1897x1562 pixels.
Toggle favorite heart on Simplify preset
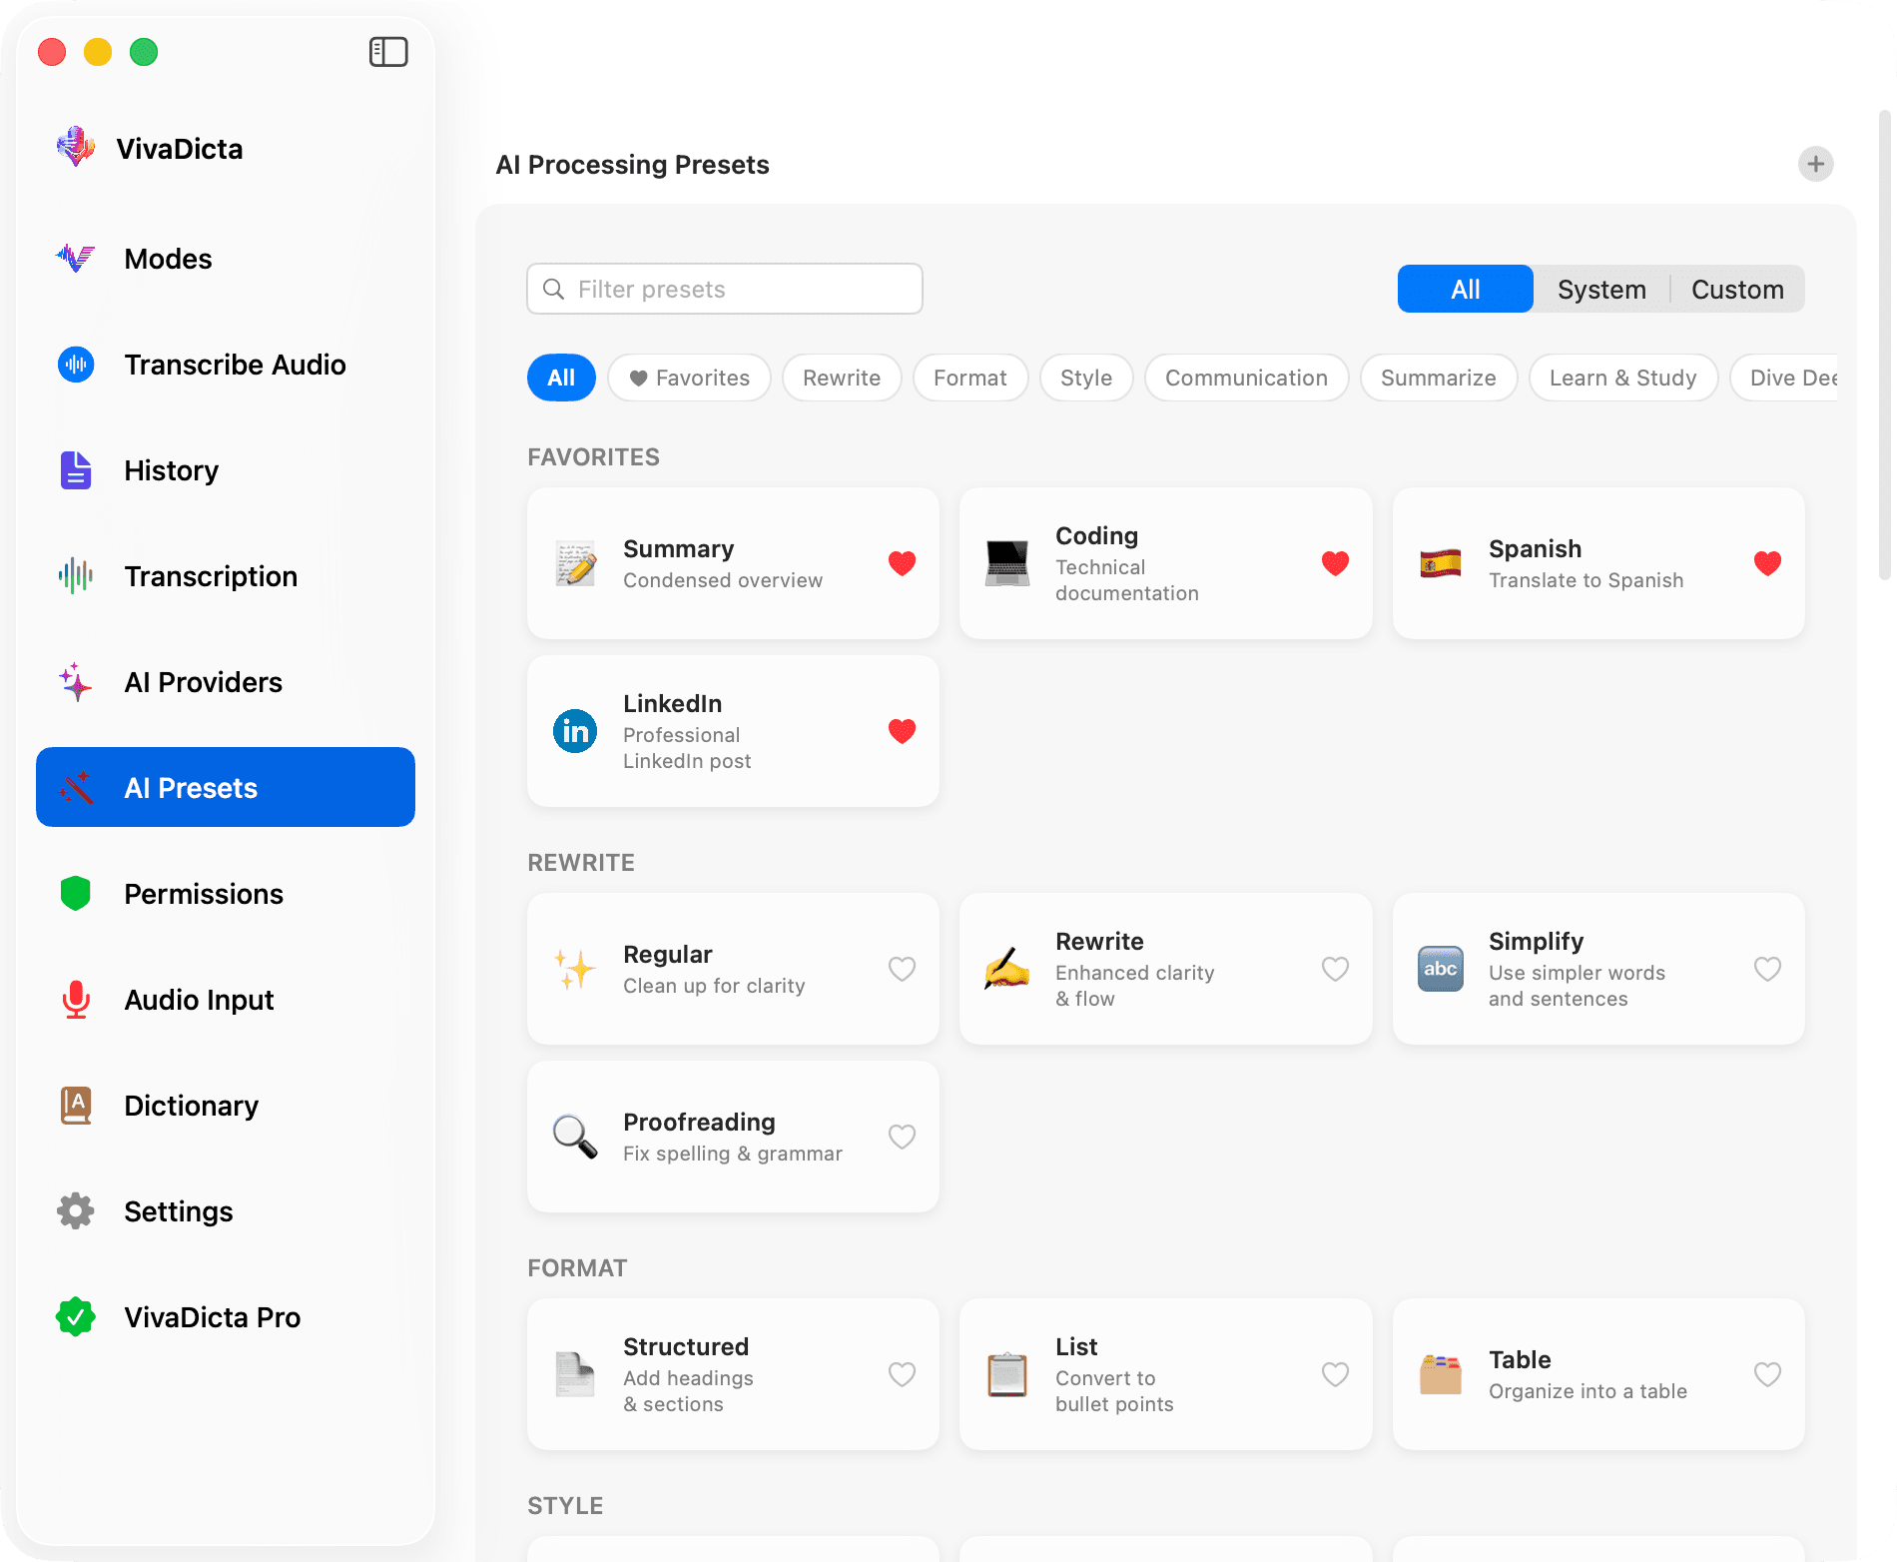click(x=1767, y=969)
